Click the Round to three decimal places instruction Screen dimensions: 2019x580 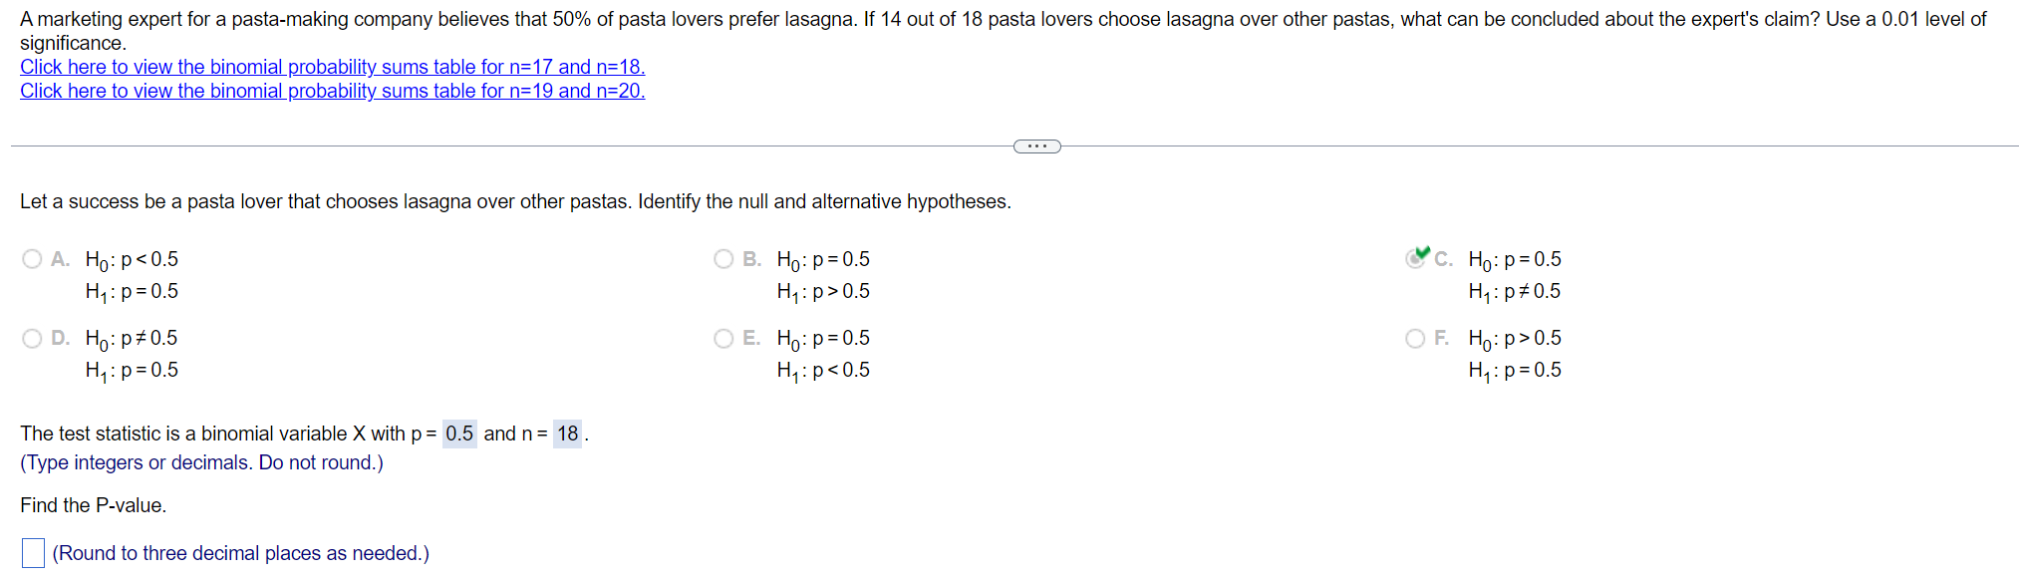click(239, 552)
